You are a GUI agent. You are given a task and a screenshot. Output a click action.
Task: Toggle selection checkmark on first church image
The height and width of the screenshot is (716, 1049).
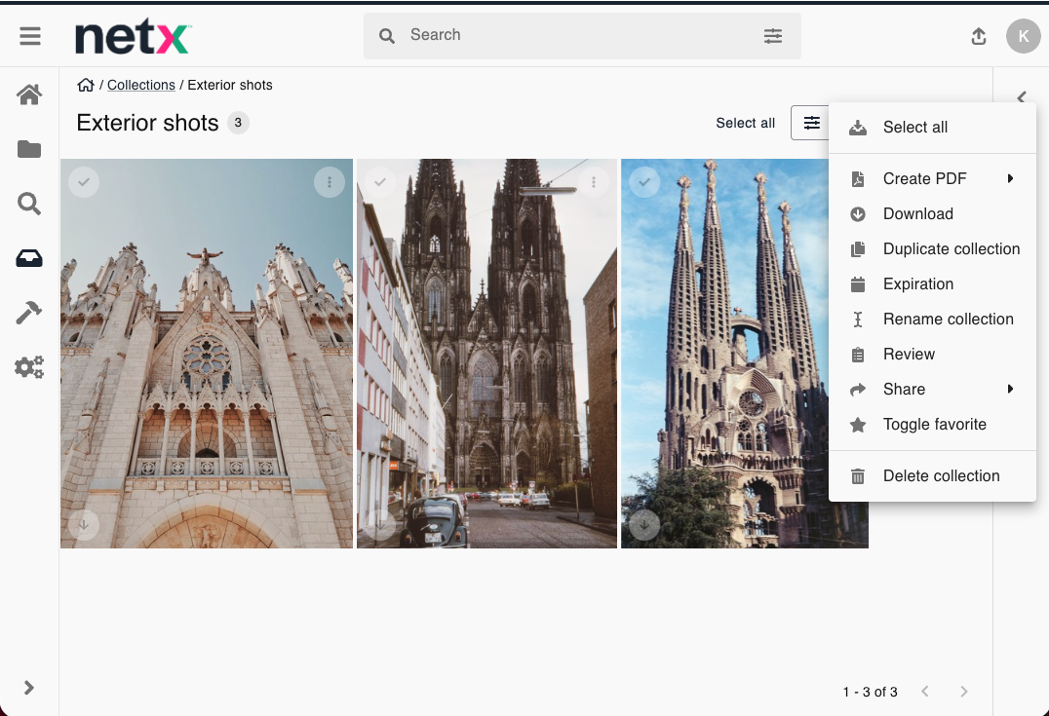(x=84, y=182)
